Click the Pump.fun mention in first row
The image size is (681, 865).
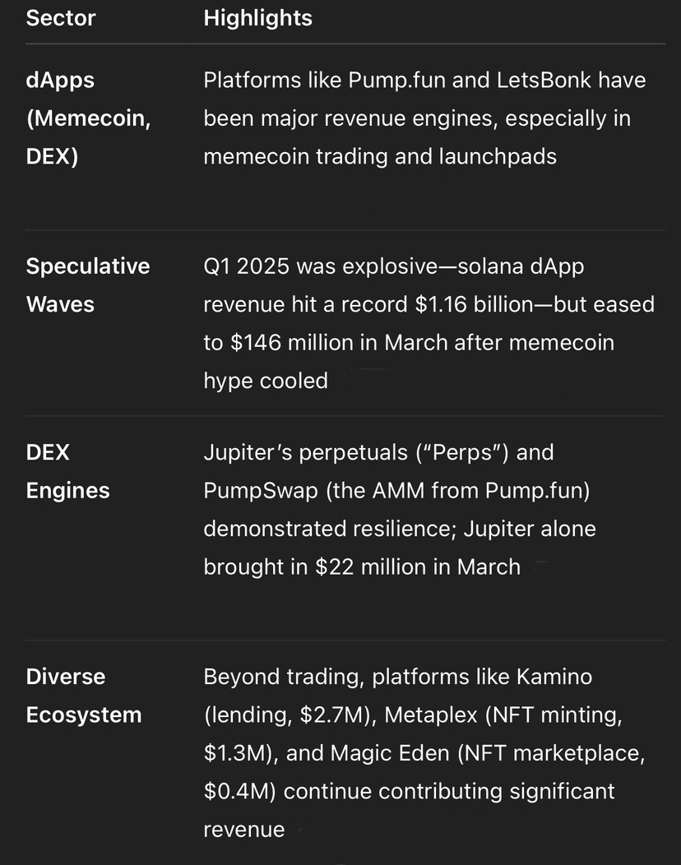[x=396, y=81]
